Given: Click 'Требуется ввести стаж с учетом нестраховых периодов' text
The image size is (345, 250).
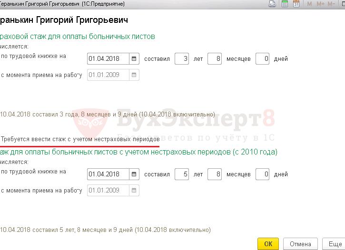Looking at the screenshot, I should click(80, 139).
